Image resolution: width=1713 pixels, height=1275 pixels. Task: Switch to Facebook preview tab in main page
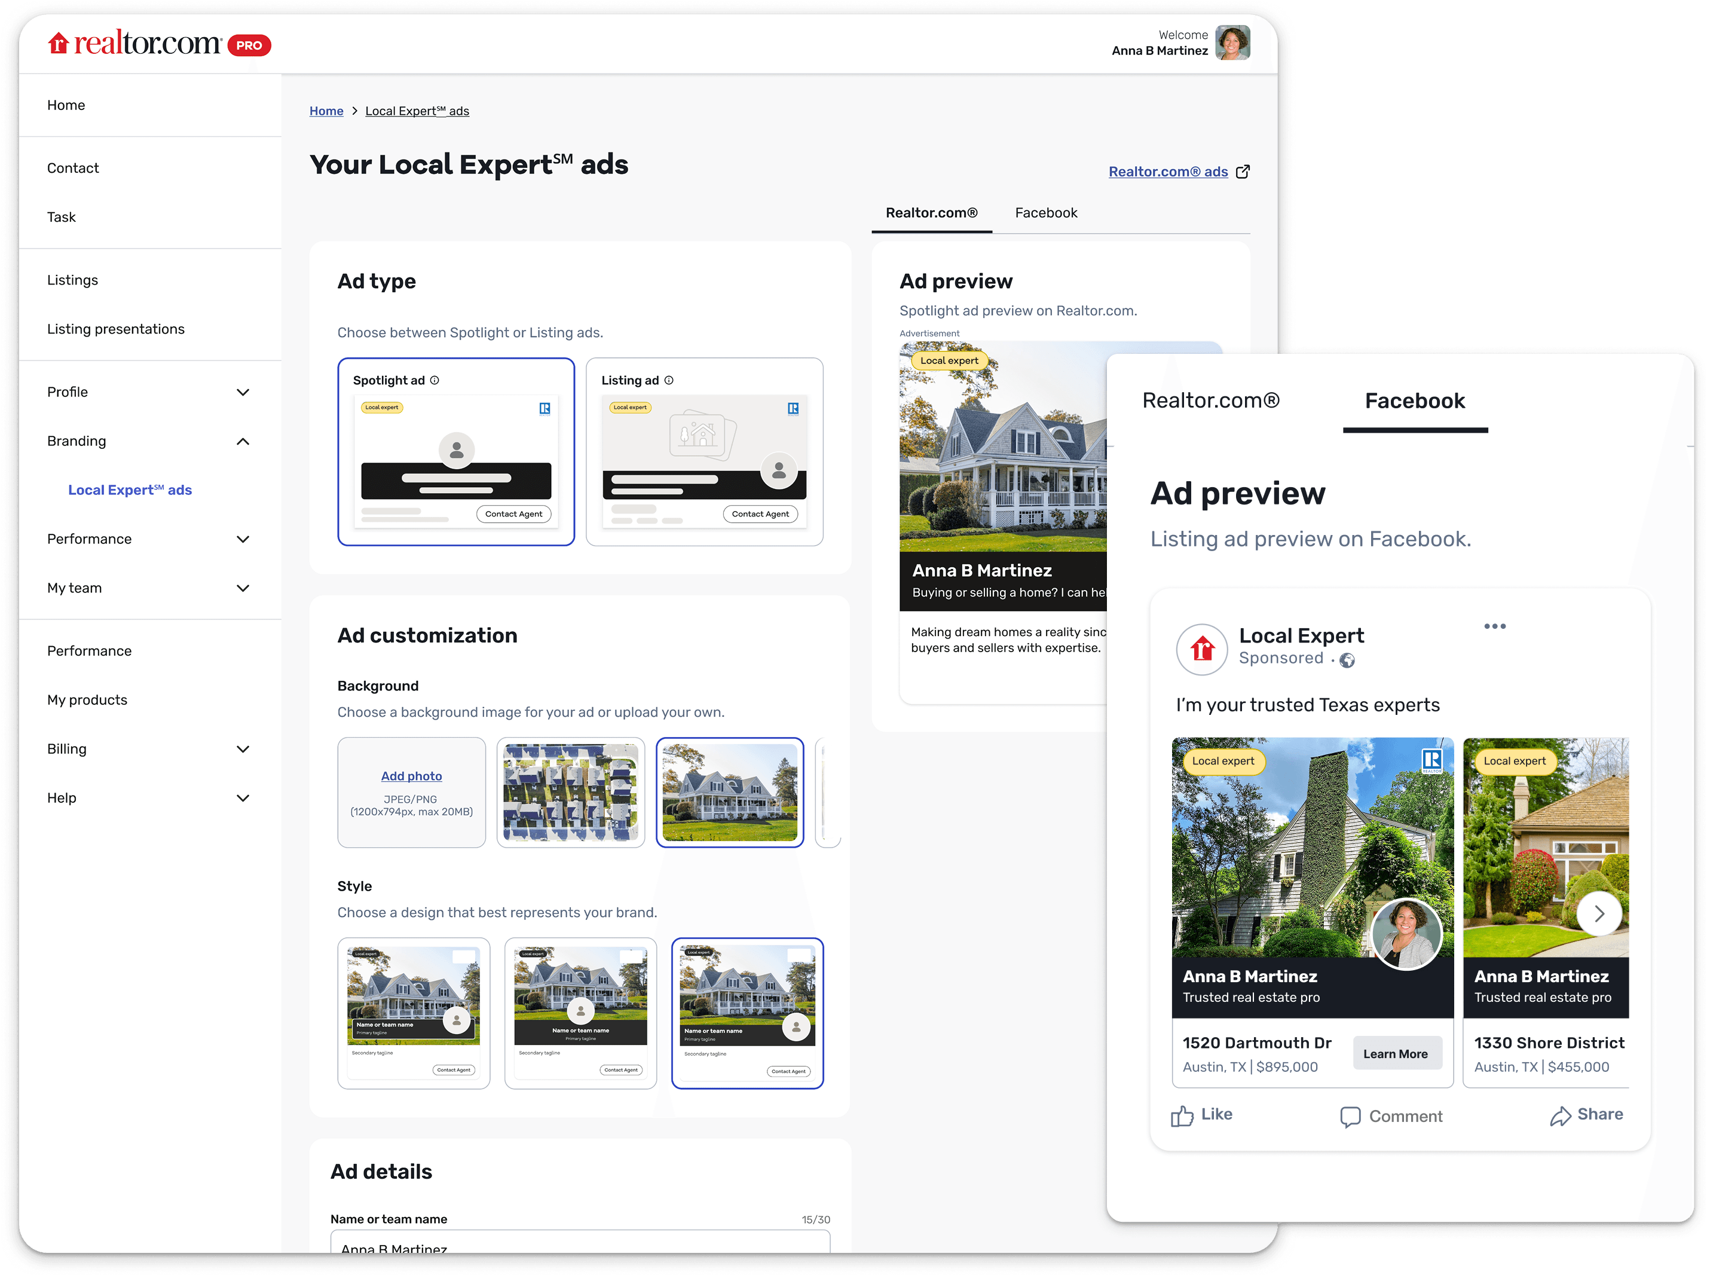click(x=1045, y=213)
